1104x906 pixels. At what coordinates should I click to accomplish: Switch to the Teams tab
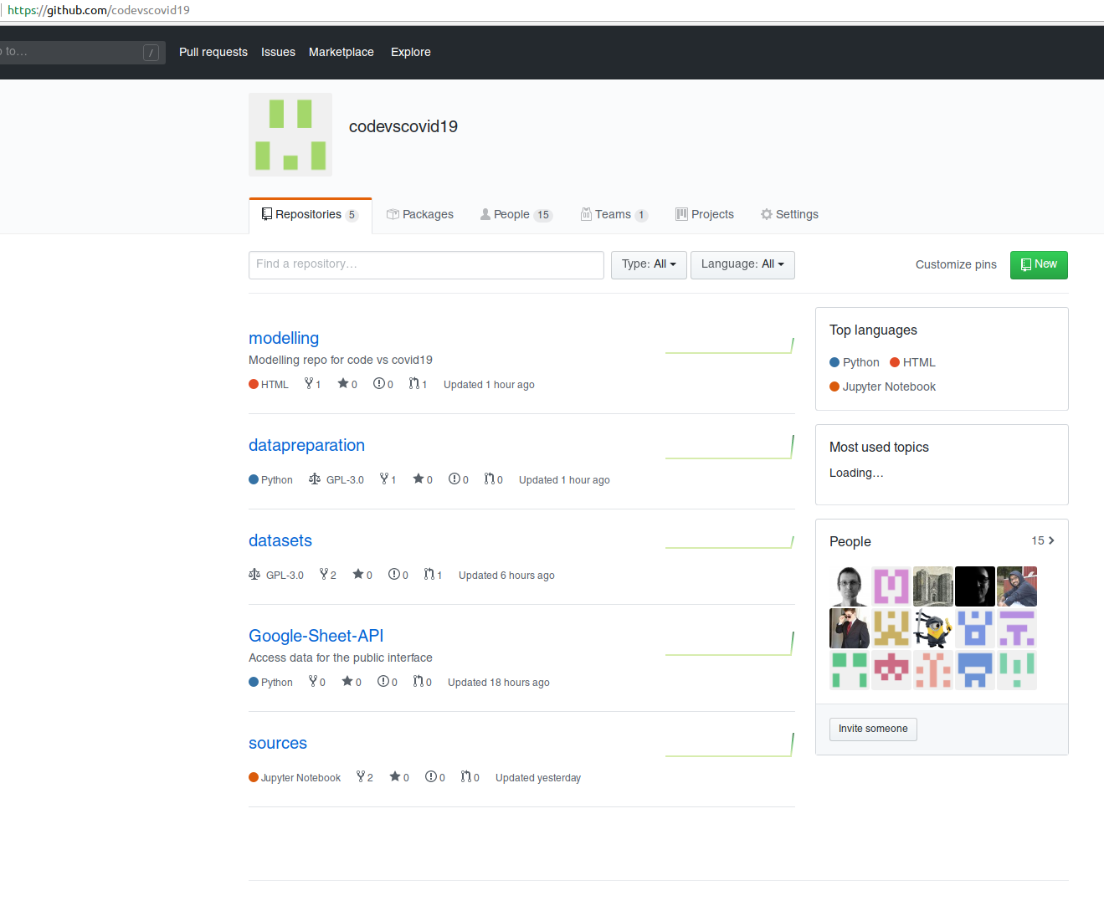click(614, 215)
